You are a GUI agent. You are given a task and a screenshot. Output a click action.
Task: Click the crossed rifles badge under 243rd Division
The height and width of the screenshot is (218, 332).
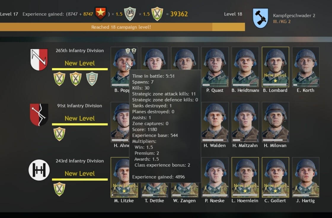point(59,189)
